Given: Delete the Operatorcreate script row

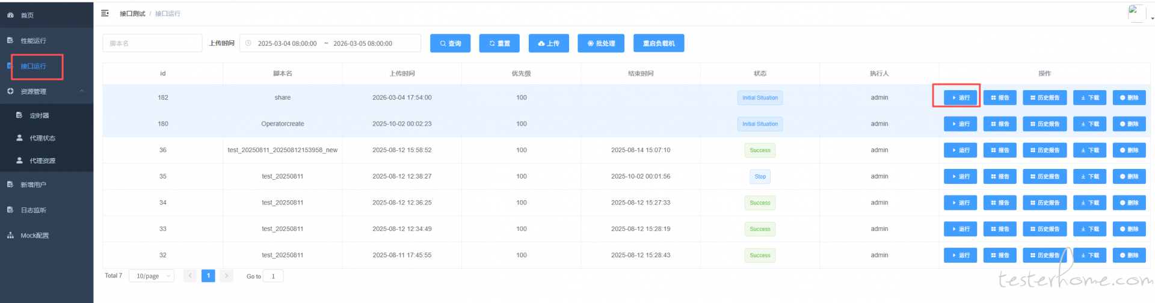Looking at the screenshot, I should coord(1129,124).
